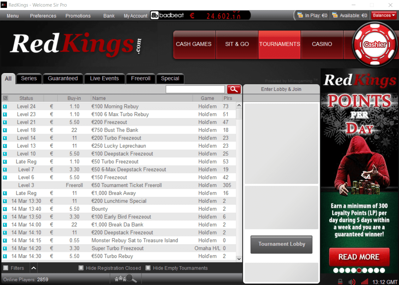Screen dimensions: 399x285
Task: Click Enter Lobby & Join header
Action: [x=281, y=89]
